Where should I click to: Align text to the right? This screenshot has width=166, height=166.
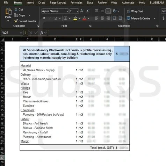pos(108,18)
